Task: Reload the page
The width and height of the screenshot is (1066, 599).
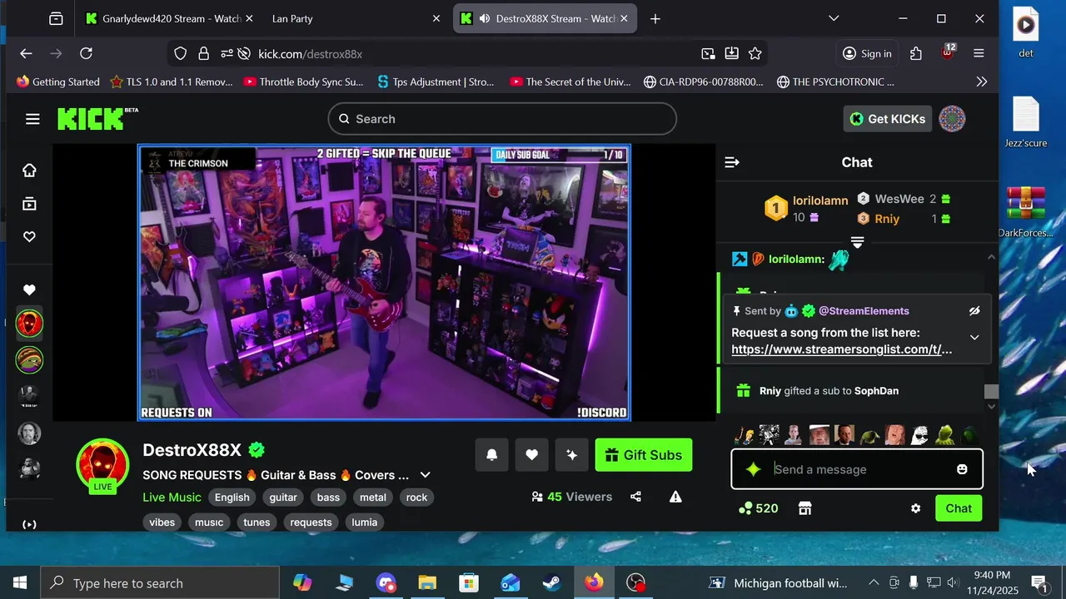Action: click(x=86, y=53)
